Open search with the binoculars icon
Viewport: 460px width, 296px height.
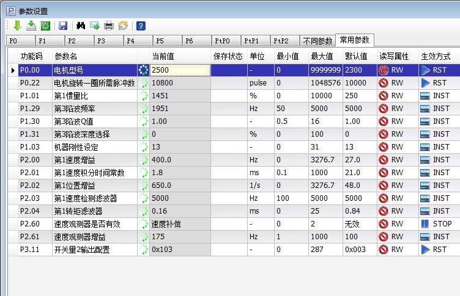click(x=80, y=26)
